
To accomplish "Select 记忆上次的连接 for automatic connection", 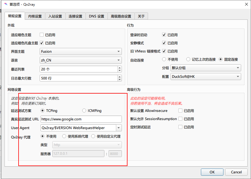I will [x=189, y=59].
